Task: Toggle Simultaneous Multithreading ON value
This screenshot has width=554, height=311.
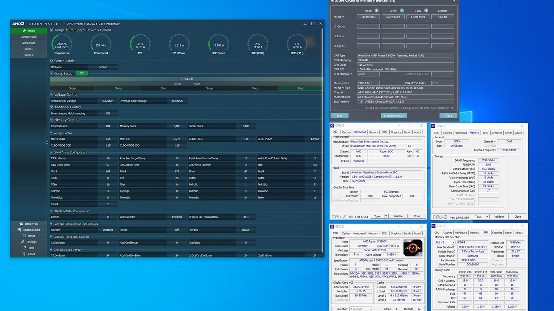Action: (108, 114)
